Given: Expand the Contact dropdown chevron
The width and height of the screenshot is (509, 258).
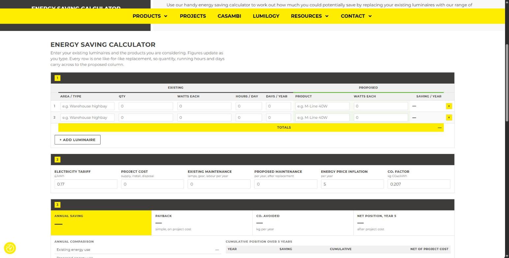Looking at the screenshot, I should point(370,16).
